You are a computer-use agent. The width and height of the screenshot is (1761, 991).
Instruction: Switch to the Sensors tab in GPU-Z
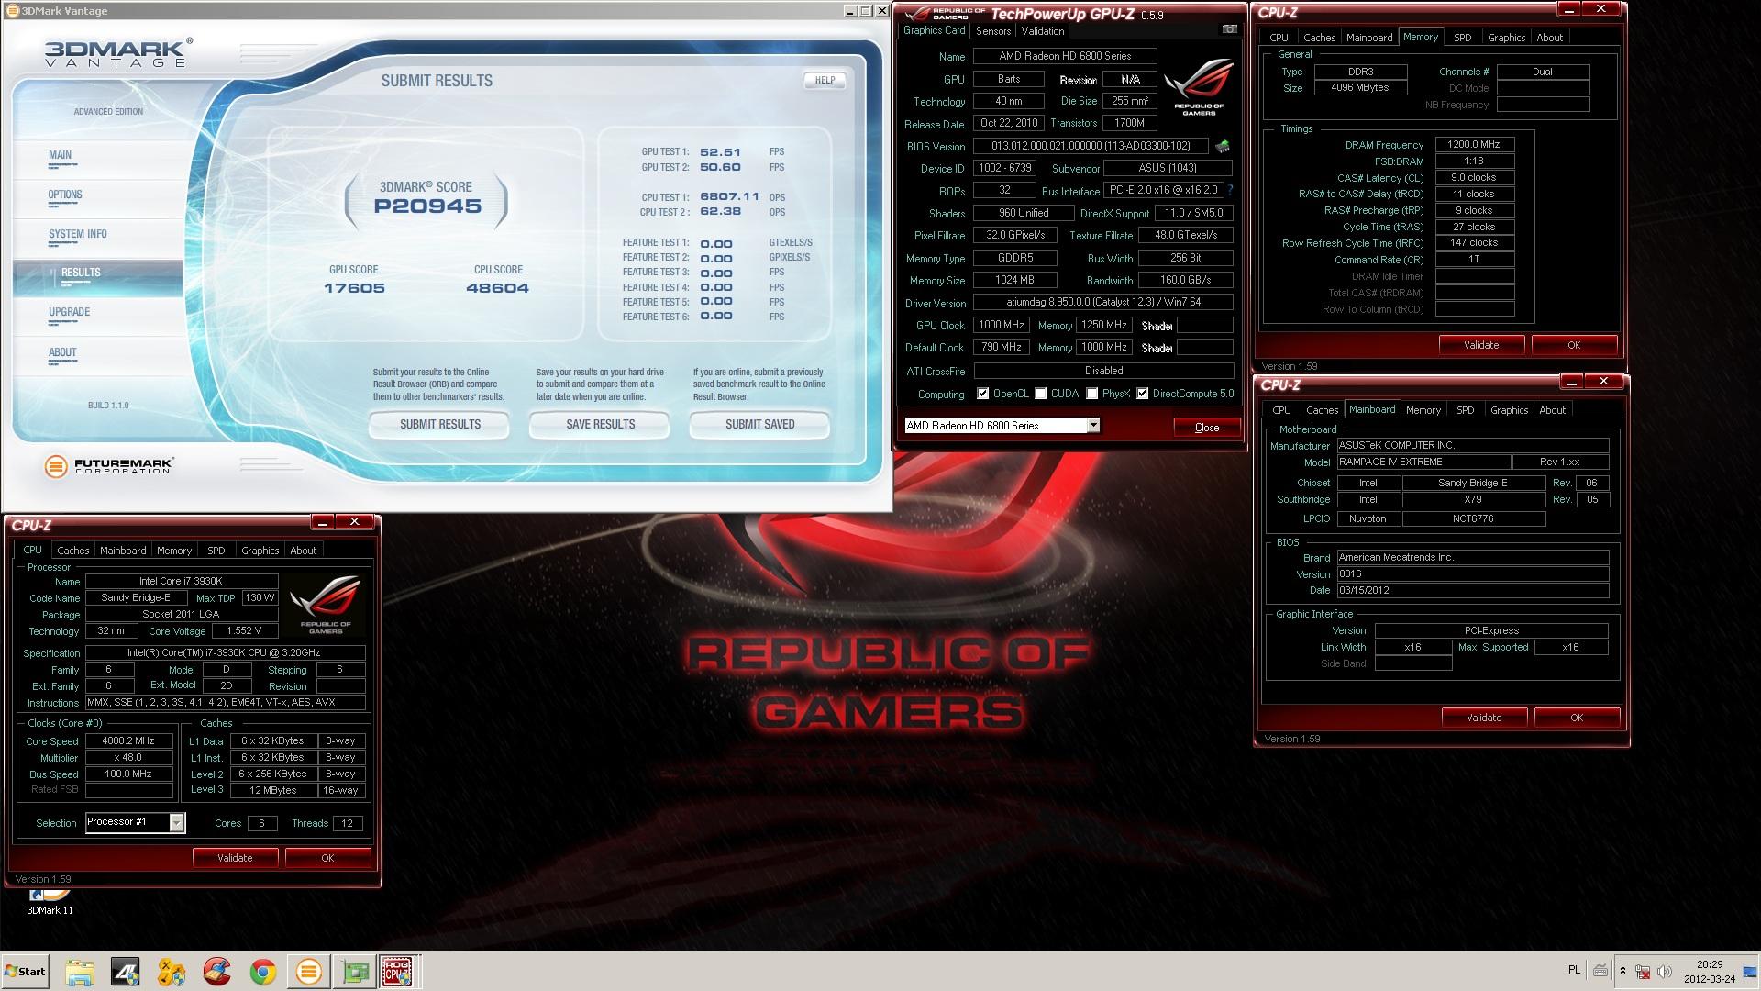(x=993, y=30)
